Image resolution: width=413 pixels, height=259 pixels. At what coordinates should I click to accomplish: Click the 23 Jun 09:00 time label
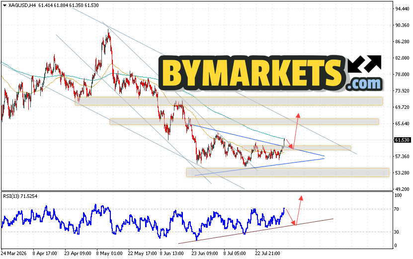pyautogui.click(x=205, y=254)
